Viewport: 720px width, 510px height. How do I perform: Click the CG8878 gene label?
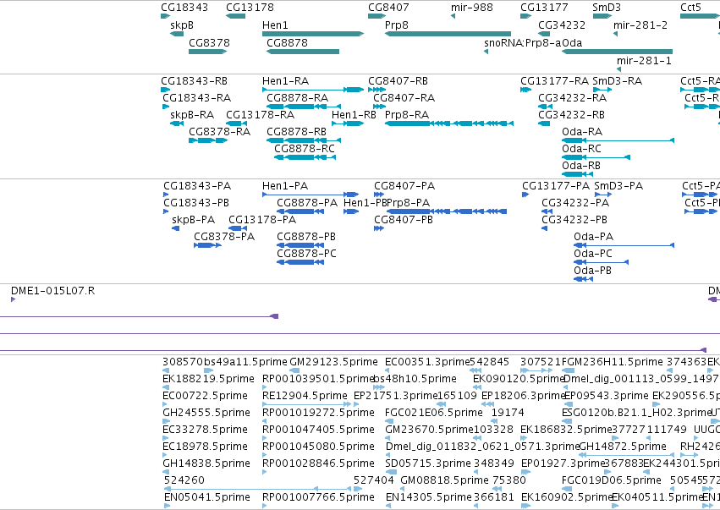pyautogui.click(x=287, y=42)
